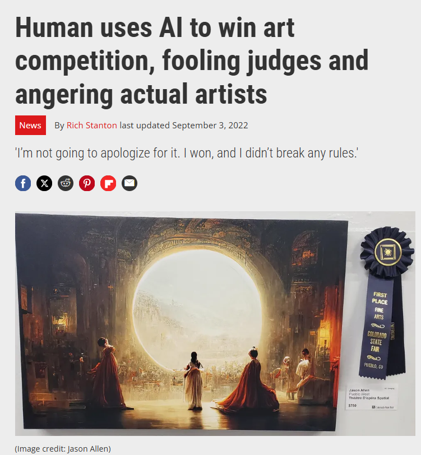Click the blue rosette with gold emblem
The height and width of the screenshot is (455, 421).
click(387, 252)
